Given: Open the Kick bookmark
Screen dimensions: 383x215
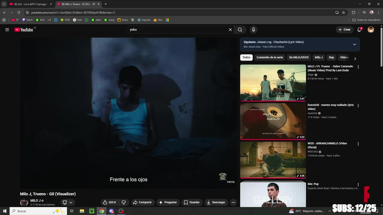Looking at the screenshot, I should click(40, 20).
